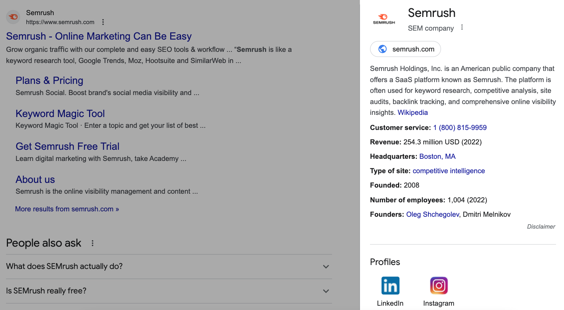The width and height of the screenshot is (564, 310).
Task: Click the 'Semrush' knowledge panel title
Action: pos(432,13)
